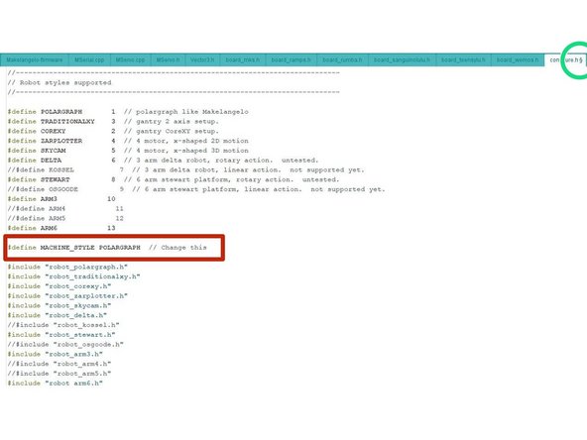The height and width of the screenshot is (440, 587).
Task: Click the '#define STEWART' line
Action: tap(174, 179)
